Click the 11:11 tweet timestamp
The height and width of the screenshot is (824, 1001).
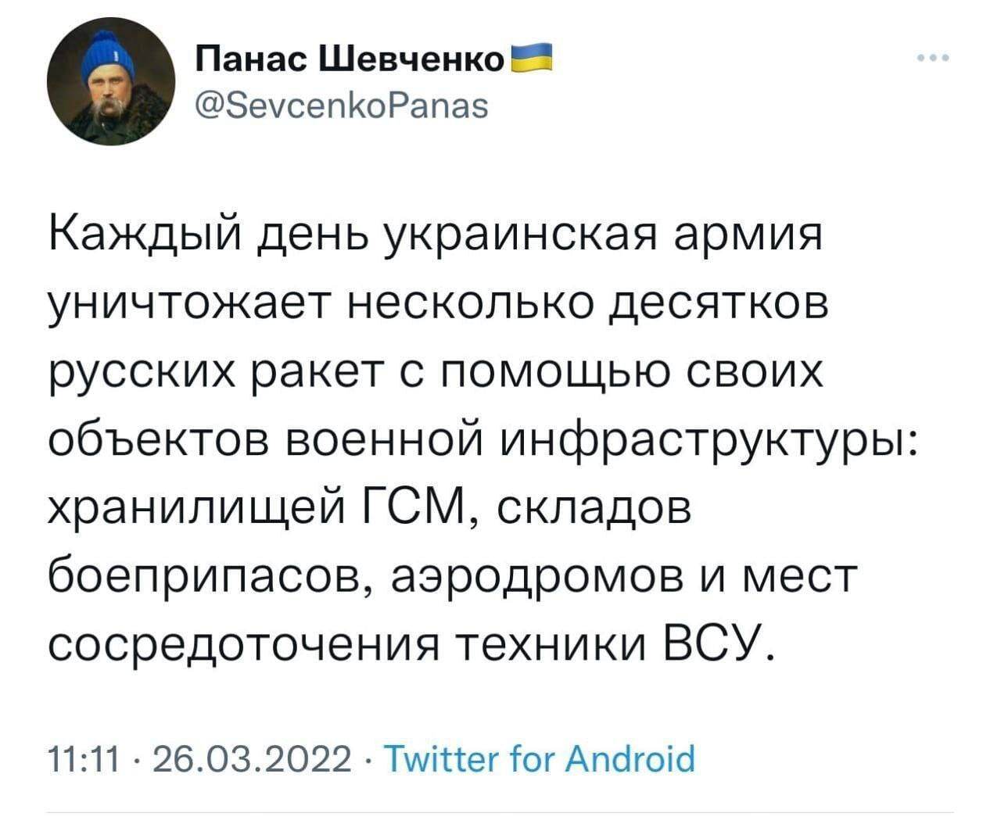(x=81, y=758)
